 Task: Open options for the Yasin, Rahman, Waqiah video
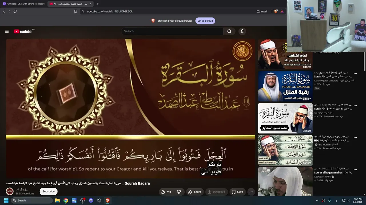(355, 138)
